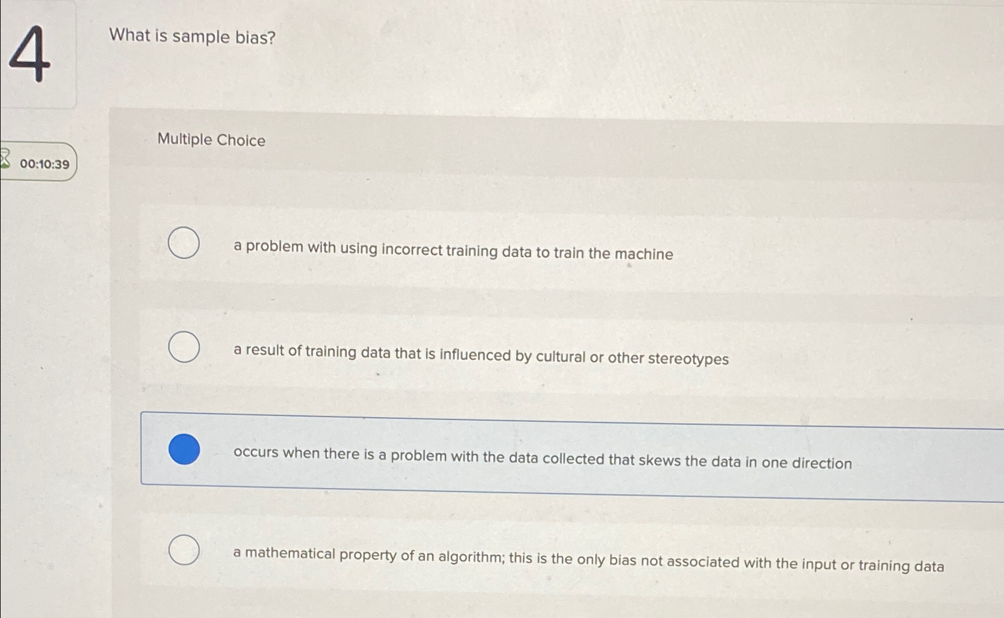Click the answer mentioning incorrect training data

click(x=453, y=254)
